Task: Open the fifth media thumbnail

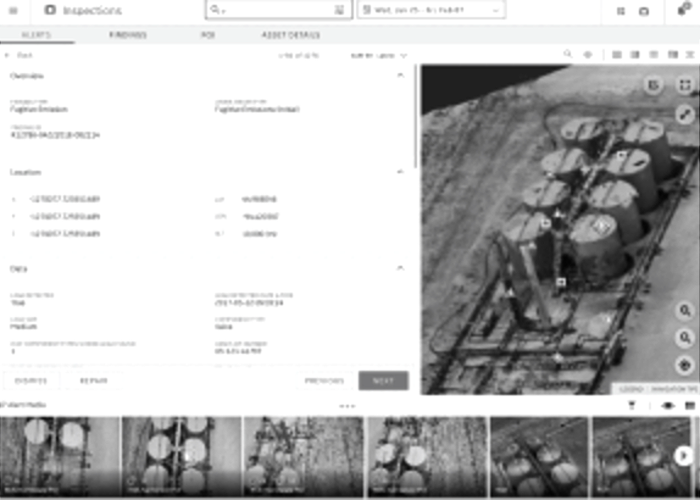Action: coord(540,456)
